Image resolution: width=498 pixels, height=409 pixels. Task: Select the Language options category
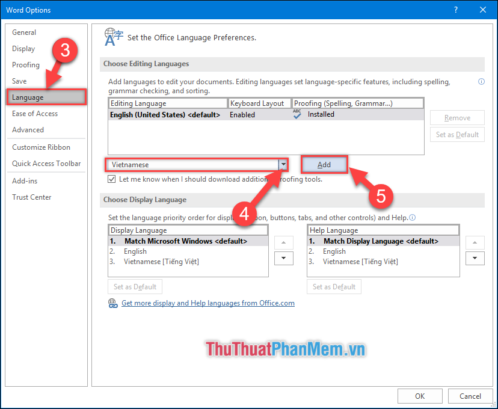(46, 97)
